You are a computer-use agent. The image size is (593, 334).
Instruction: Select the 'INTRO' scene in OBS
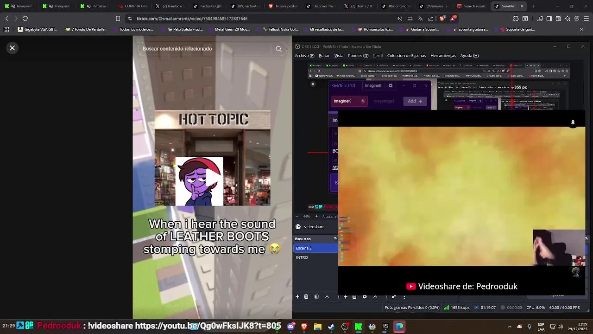(316, 257)
